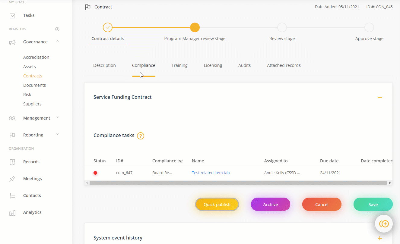
Task: Expand the System event history section
Action: 379,238
